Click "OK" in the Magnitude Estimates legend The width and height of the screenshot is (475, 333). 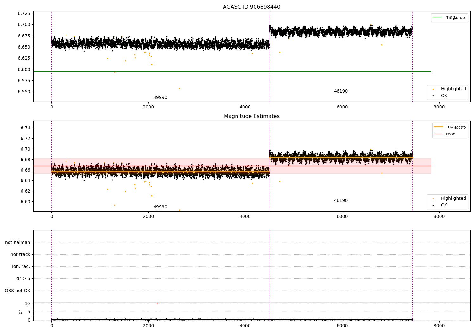point(444,205)
